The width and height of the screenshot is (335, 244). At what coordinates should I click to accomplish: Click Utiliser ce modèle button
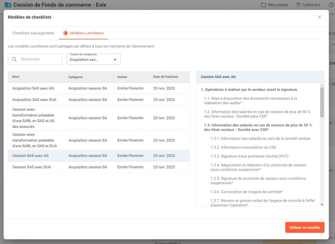305,228
